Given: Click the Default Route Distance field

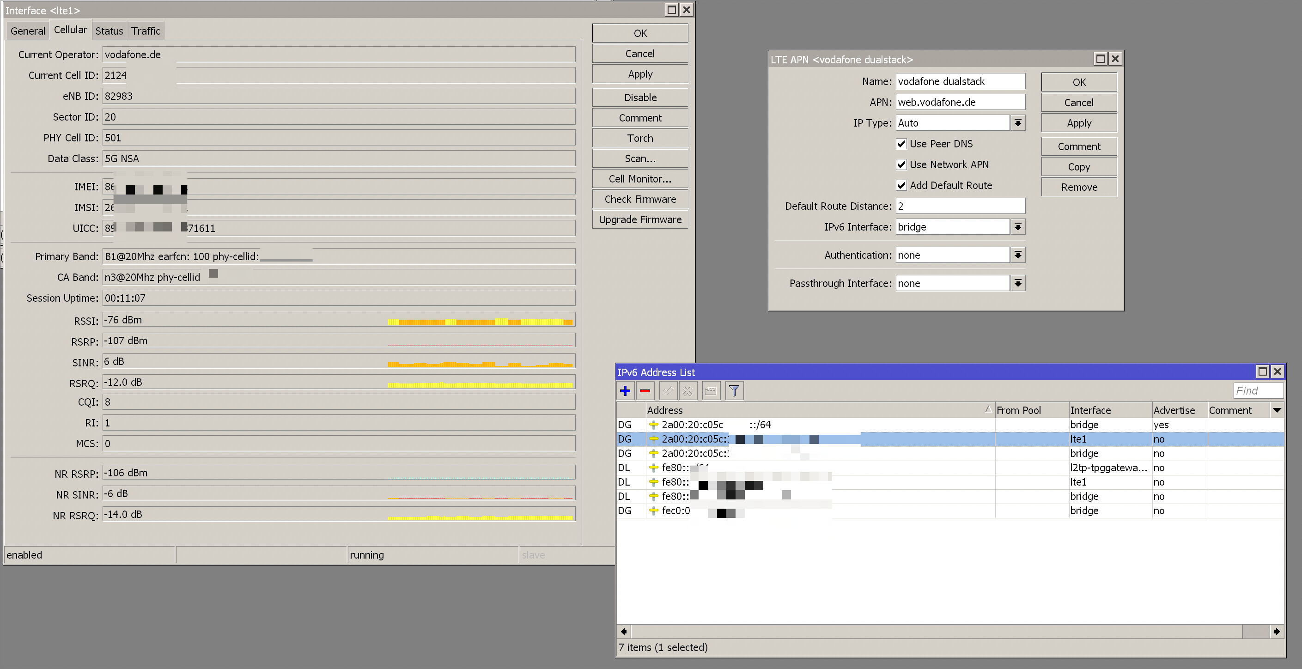Looking at the screenshot, I should click(x=960, y=206).
